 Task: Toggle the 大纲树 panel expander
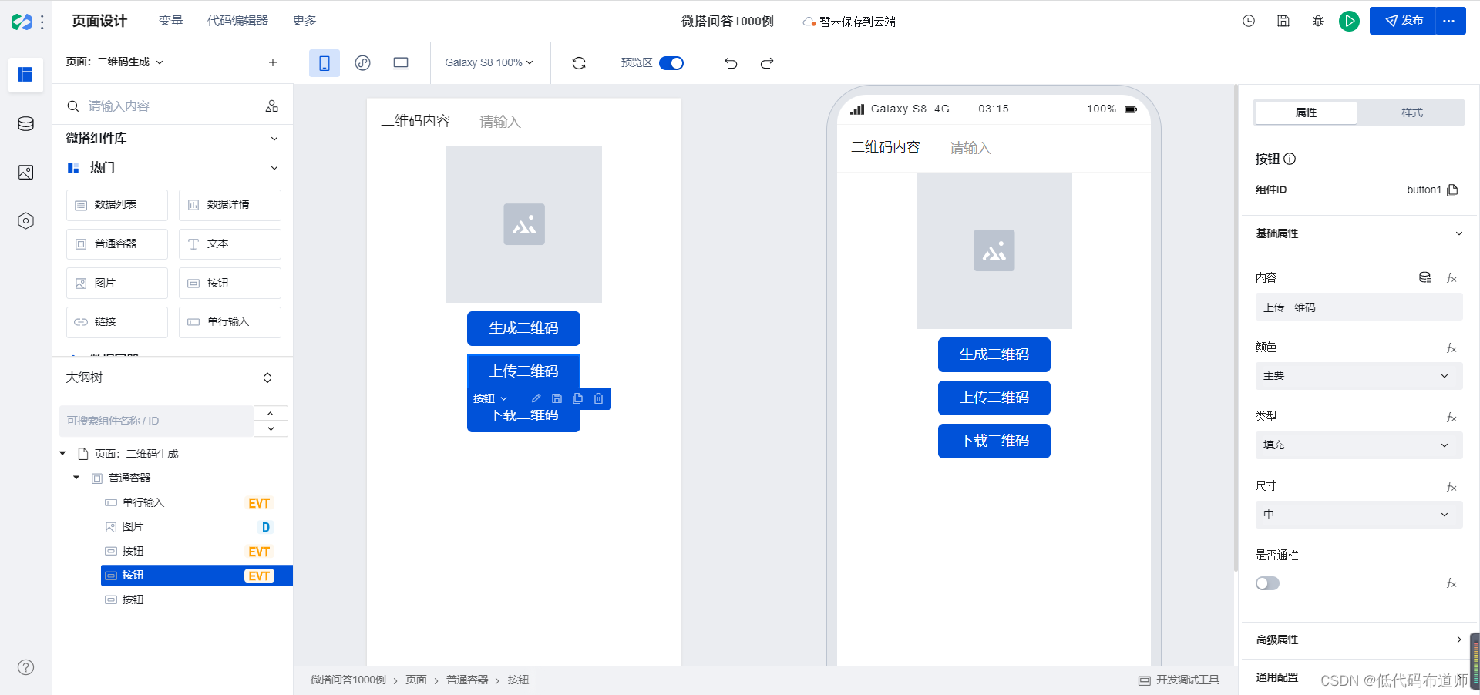[267, 378]
